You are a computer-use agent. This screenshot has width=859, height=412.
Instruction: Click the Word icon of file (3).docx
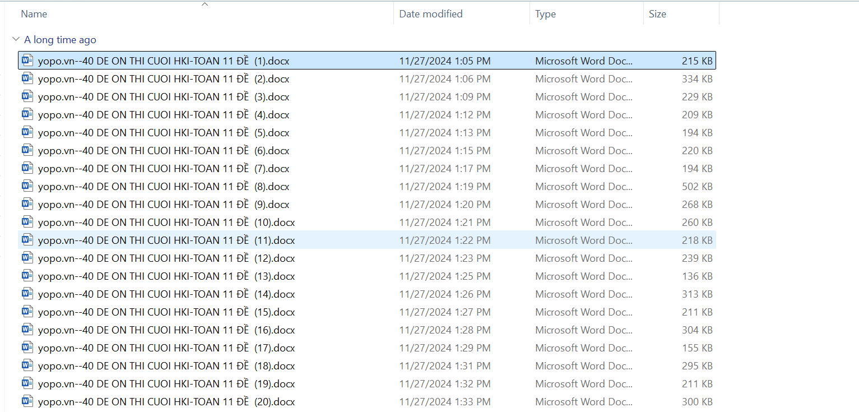tap(27, 96)
